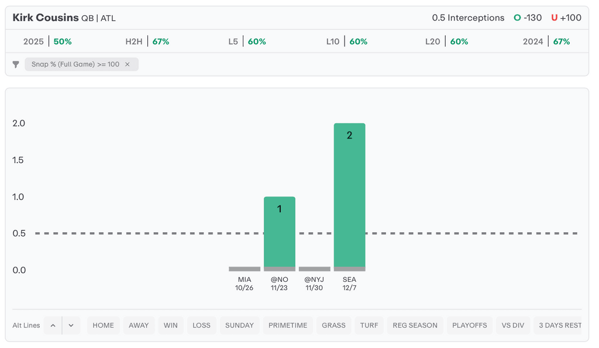
Task: Toggle the VS DIV filter
Action: point(513,325)
